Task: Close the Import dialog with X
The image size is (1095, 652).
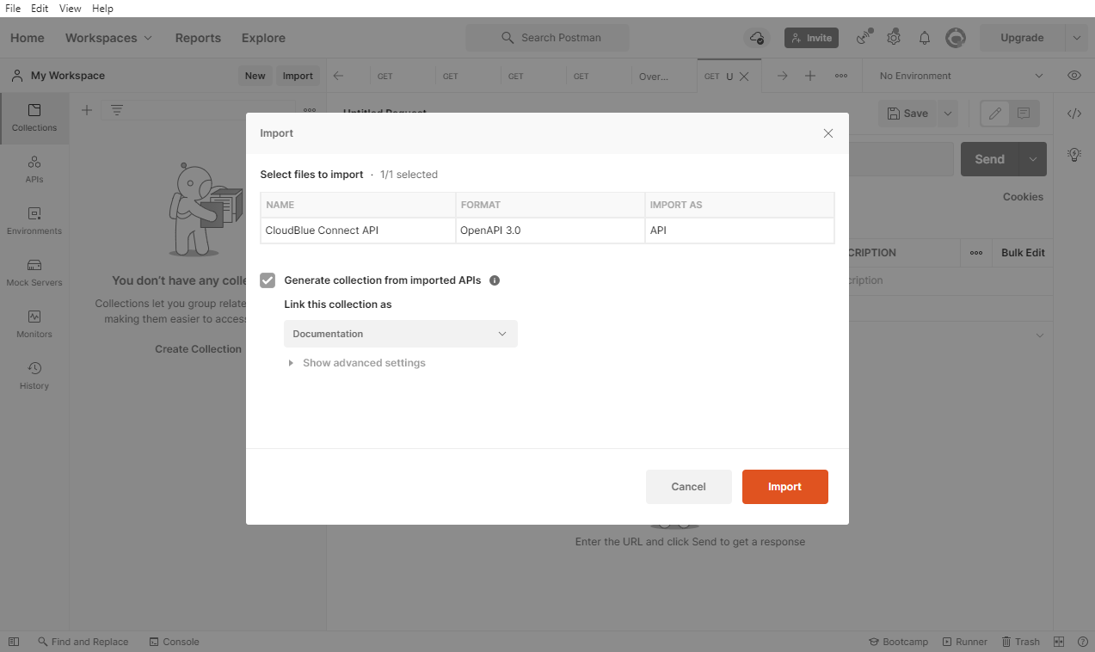Action: [x=828, y=133]
